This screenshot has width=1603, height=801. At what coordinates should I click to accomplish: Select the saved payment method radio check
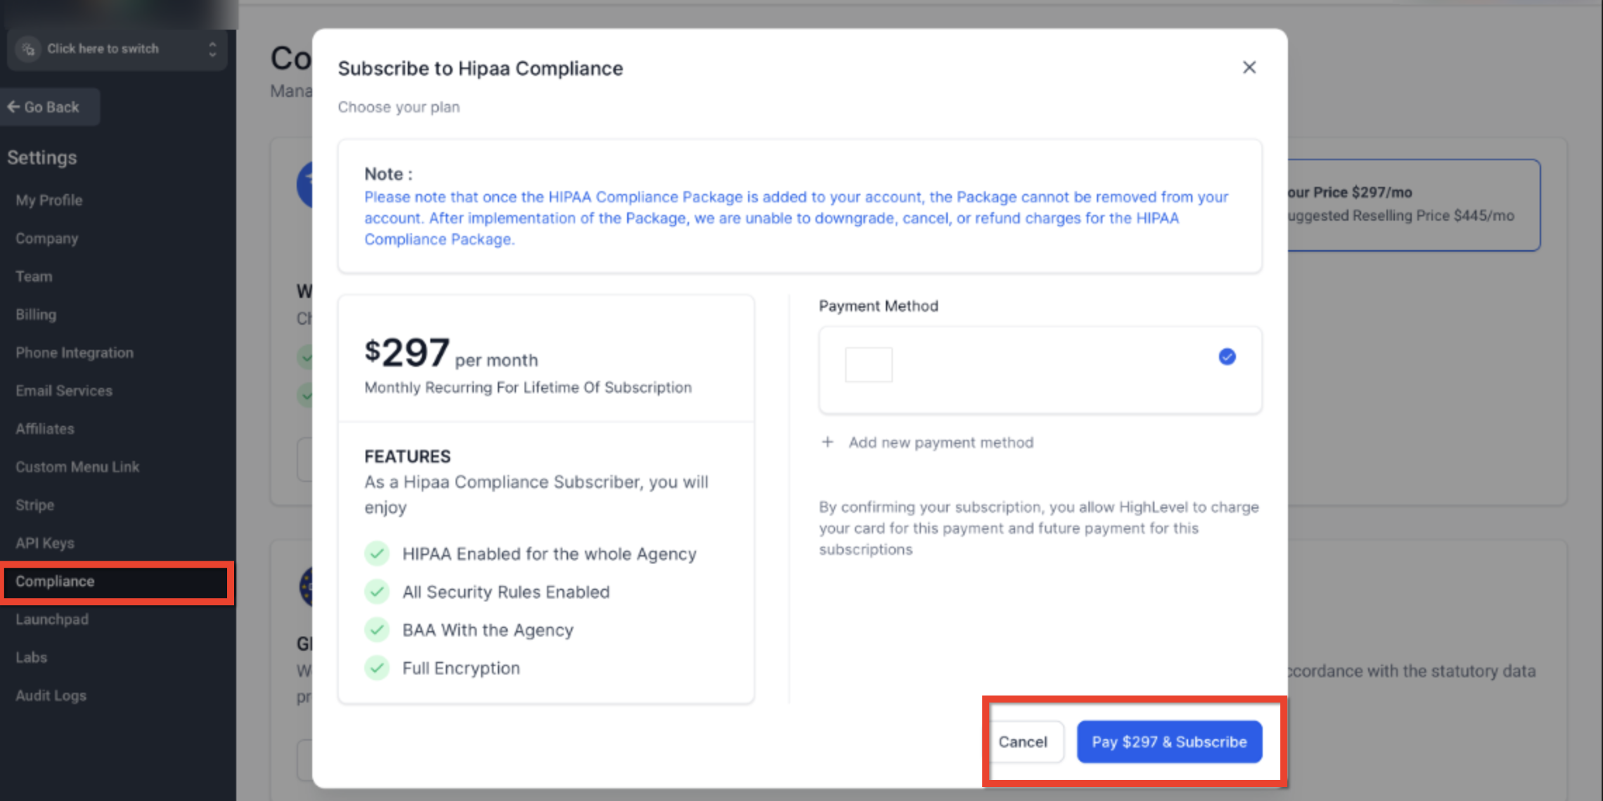[x=1227, y=357]
